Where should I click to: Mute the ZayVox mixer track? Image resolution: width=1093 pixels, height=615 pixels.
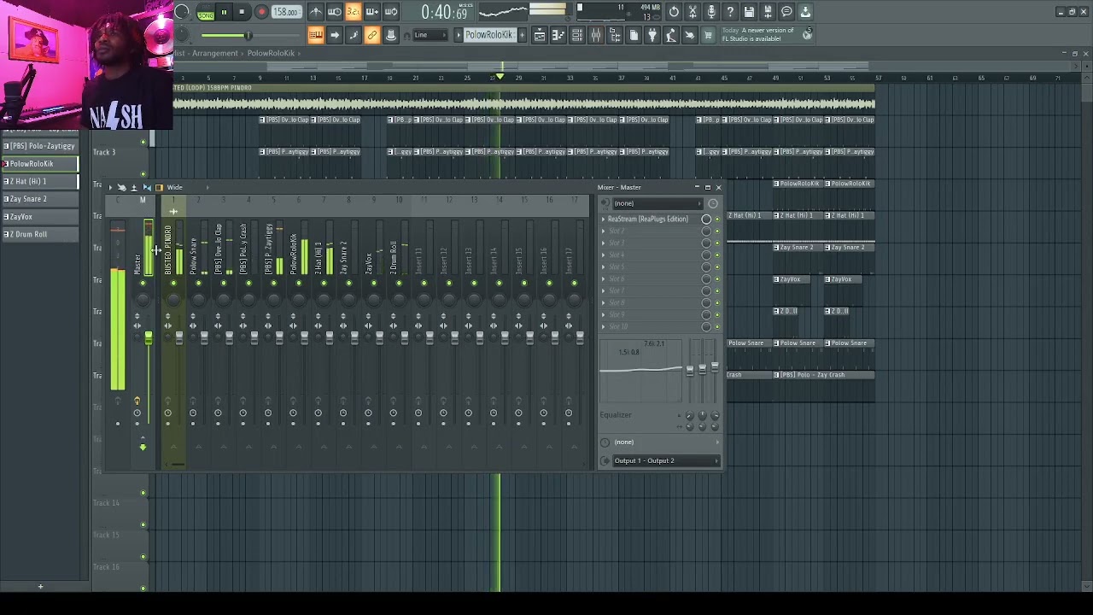point(373,284)
